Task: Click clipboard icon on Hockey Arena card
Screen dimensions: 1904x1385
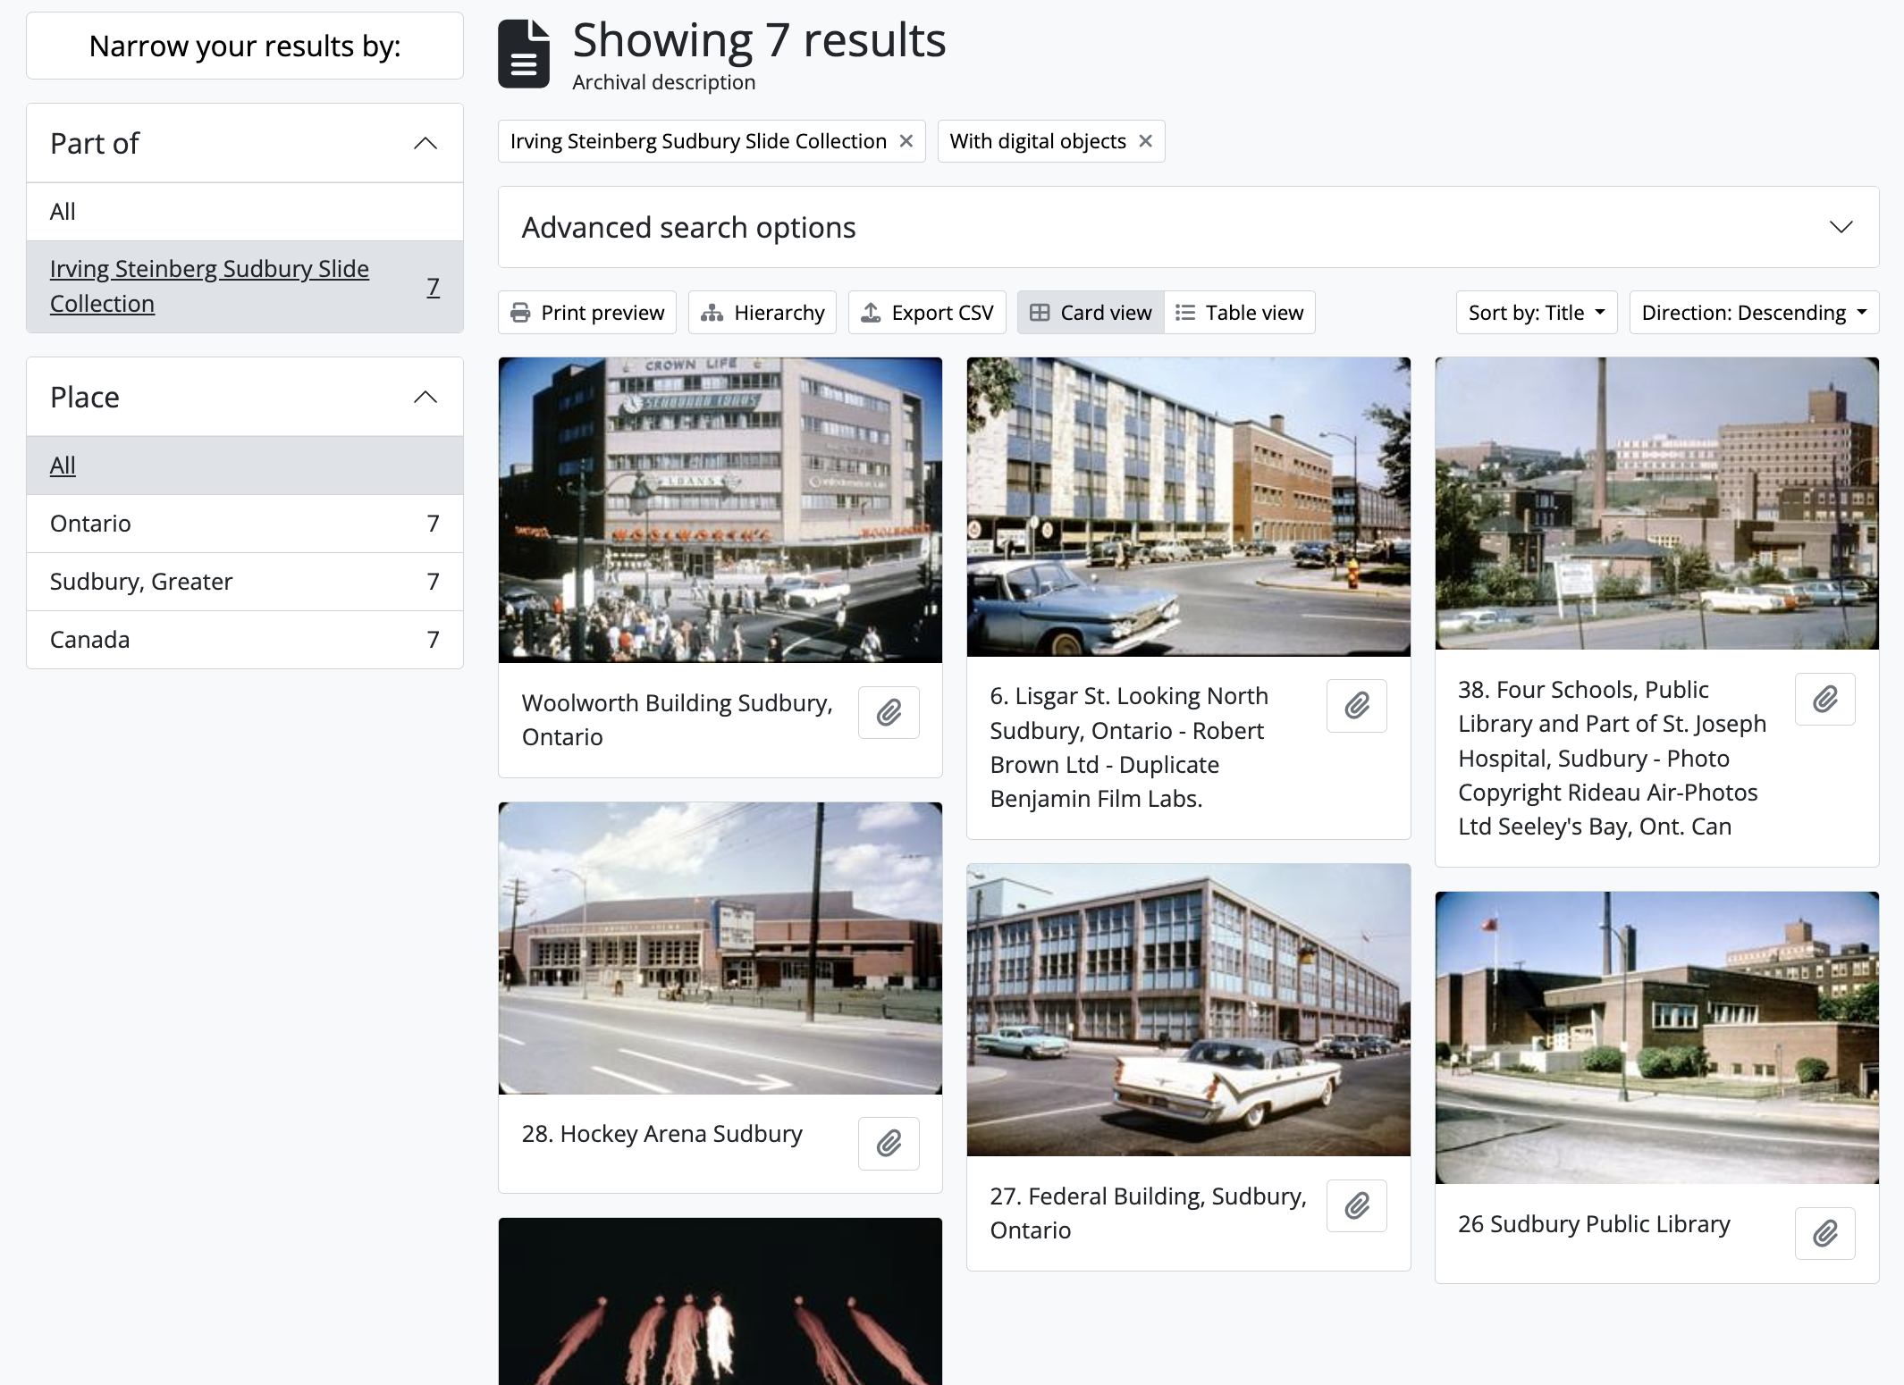Action: 889,1143
